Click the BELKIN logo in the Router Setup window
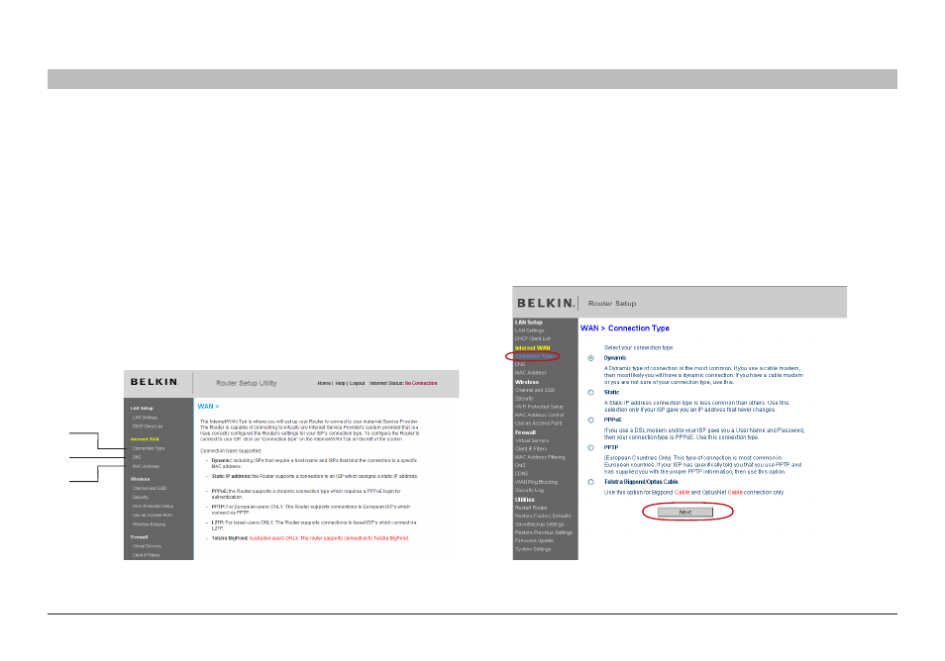The image size is (945, 661). click(546, 304)
